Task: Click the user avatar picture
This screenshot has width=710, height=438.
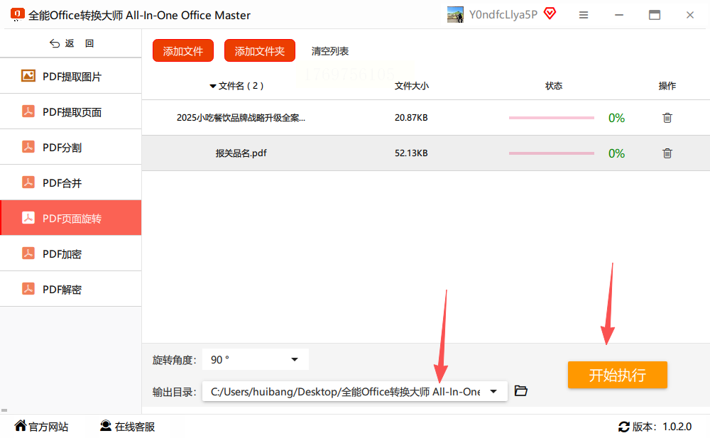Action: coord(455,14)
